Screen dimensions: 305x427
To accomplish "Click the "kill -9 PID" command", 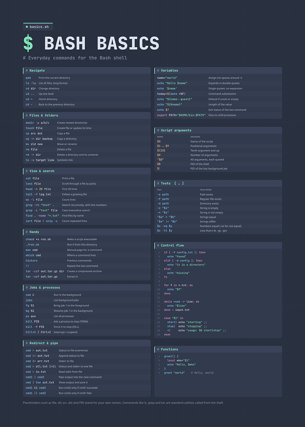I will tap(35, 327).
